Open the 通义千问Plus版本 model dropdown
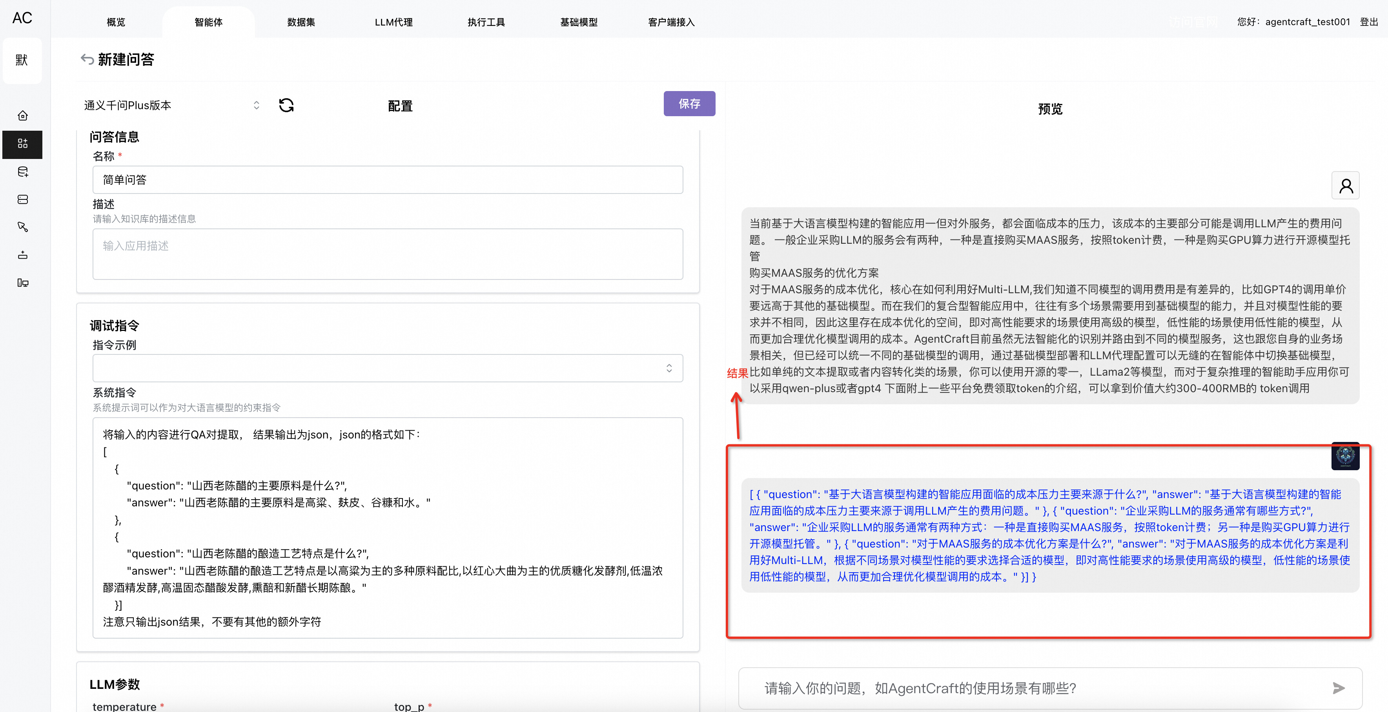1388x712 pixels. coord(171,106)
